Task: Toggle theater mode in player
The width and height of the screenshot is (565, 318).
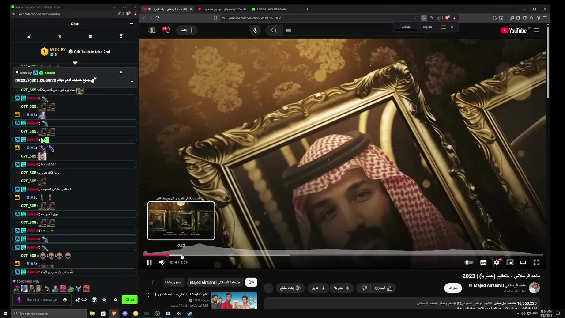Action: 523,262
